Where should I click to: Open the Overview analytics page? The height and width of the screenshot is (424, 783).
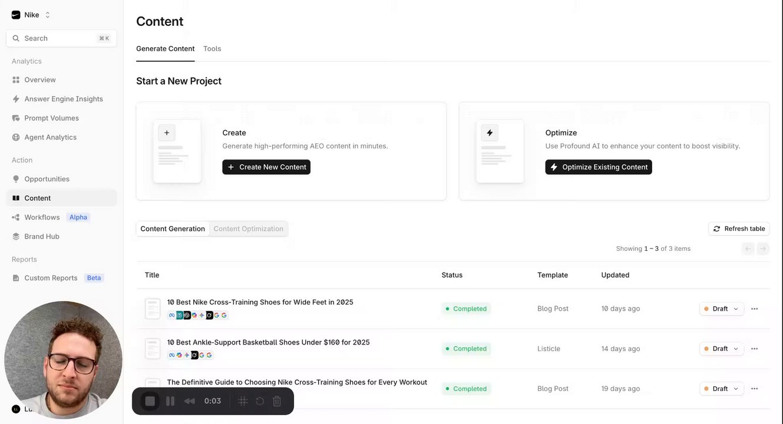(x=39, y=79)
